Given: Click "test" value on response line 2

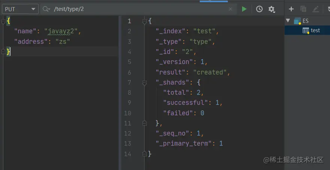Looking at the screenshot, I should click(204, 31).
